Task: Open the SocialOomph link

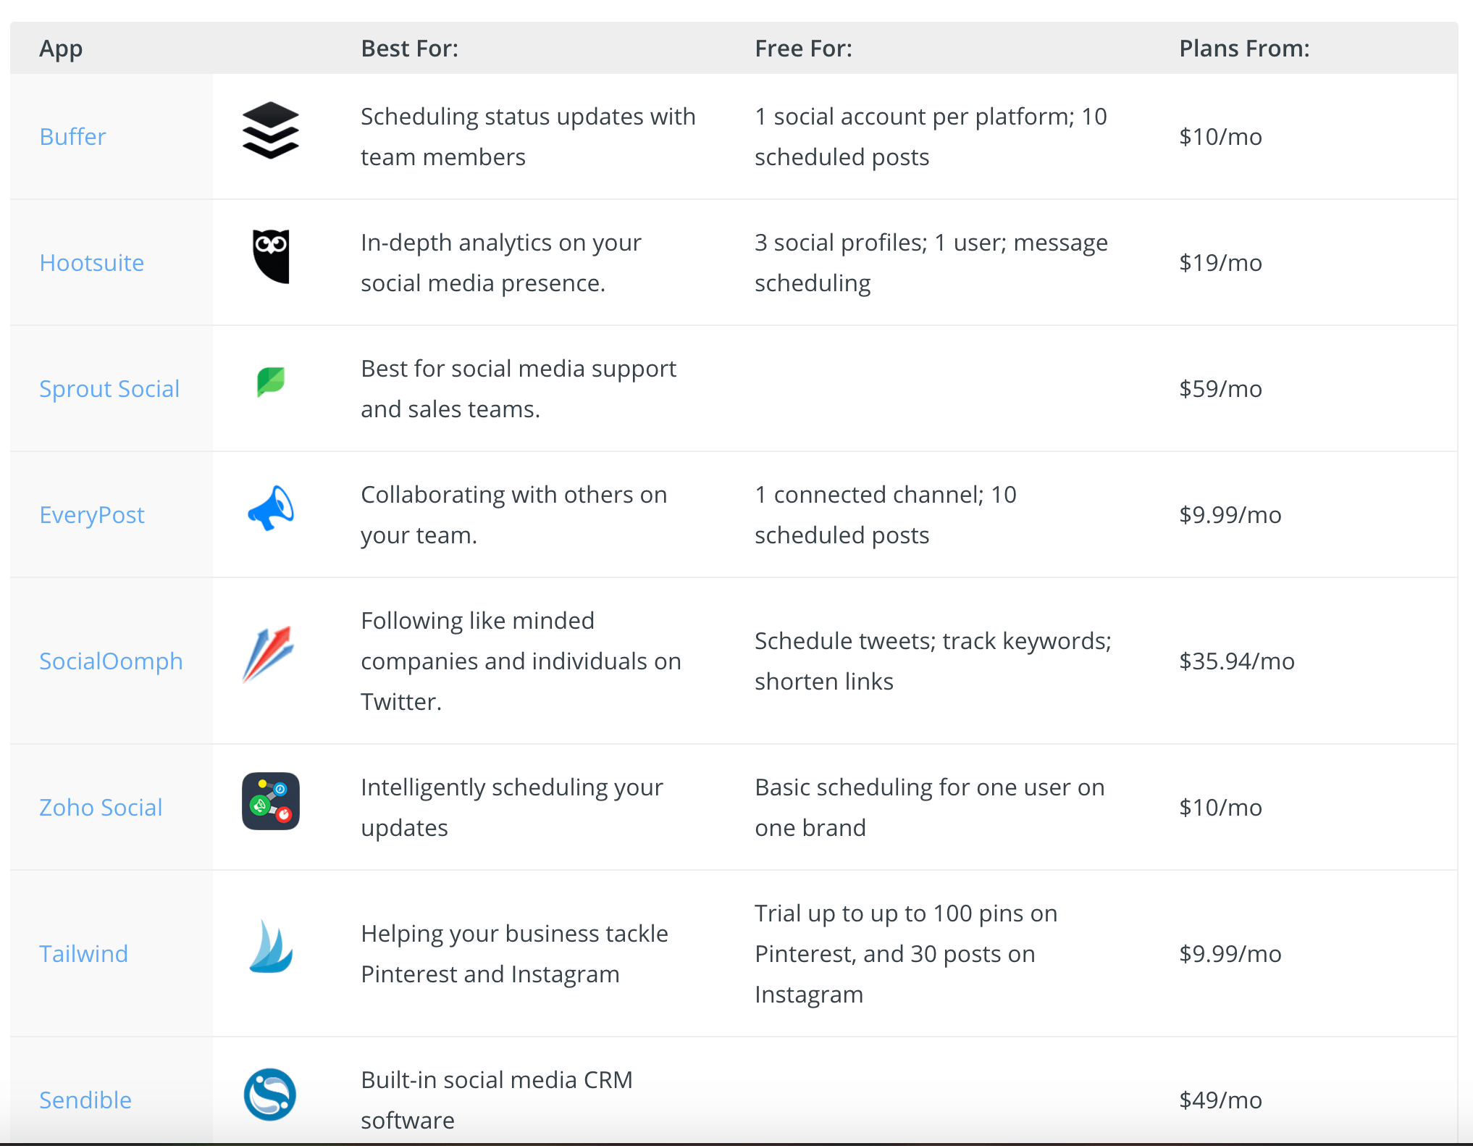Action: [x=110, y=661]
